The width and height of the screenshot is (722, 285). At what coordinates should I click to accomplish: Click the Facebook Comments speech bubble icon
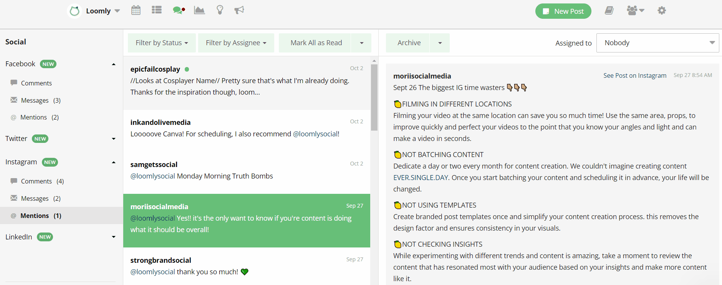14,82
